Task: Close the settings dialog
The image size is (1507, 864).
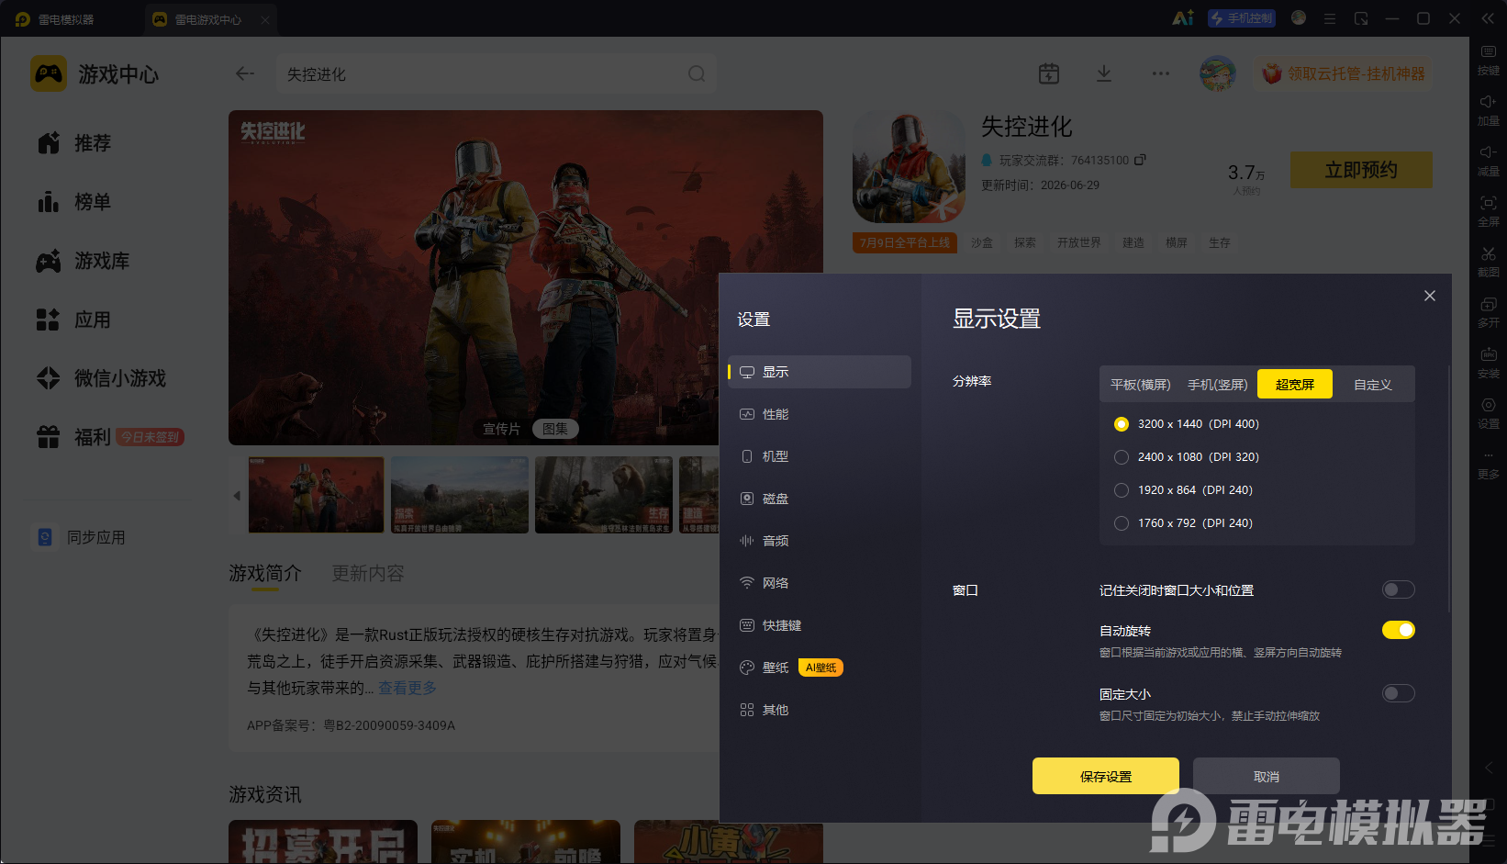Action: coord(1429,296)
